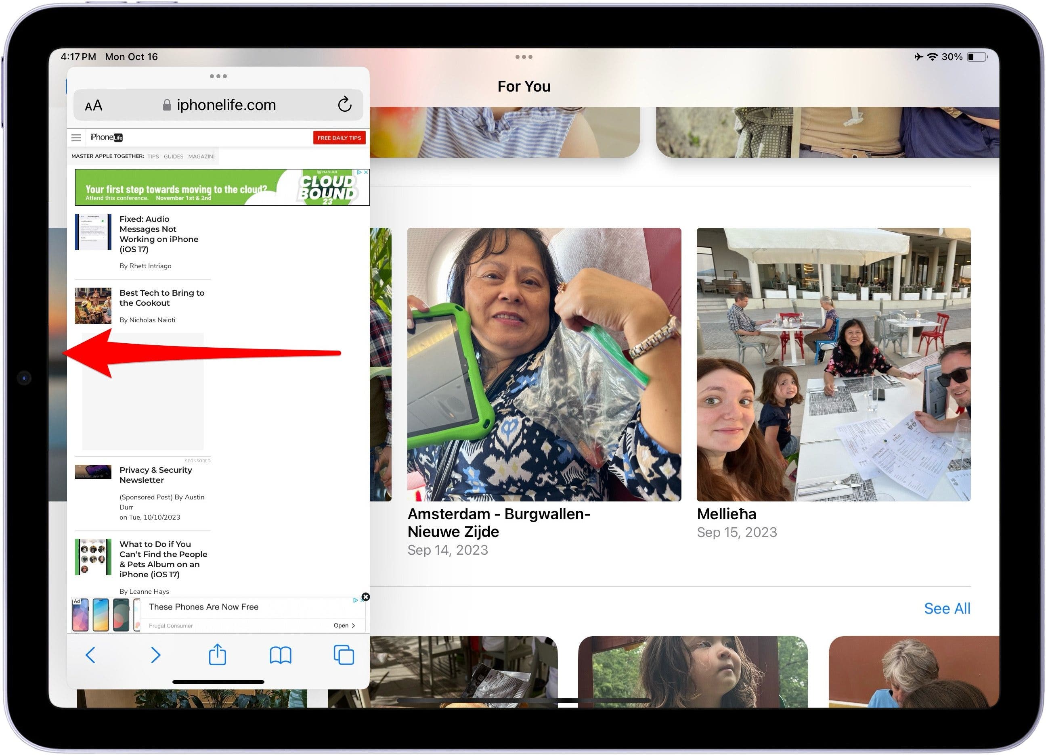1048x756 pixels.
Task: Tap the Safari reload page icon
Action: pyautogui.click(x=345, y=105)
